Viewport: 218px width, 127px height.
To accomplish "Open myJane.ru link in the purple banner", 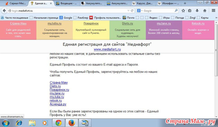I will coord(164,23).
